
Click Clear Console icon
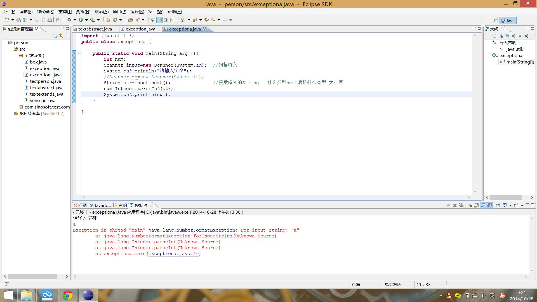470,205
